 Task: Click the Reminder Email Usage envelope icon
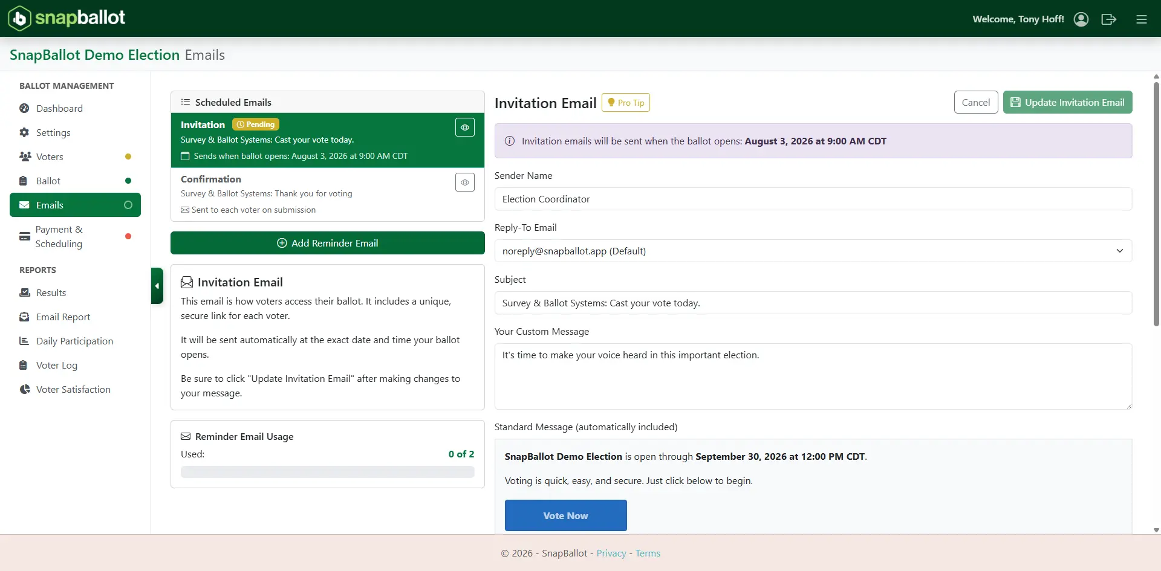pos(186,436)
